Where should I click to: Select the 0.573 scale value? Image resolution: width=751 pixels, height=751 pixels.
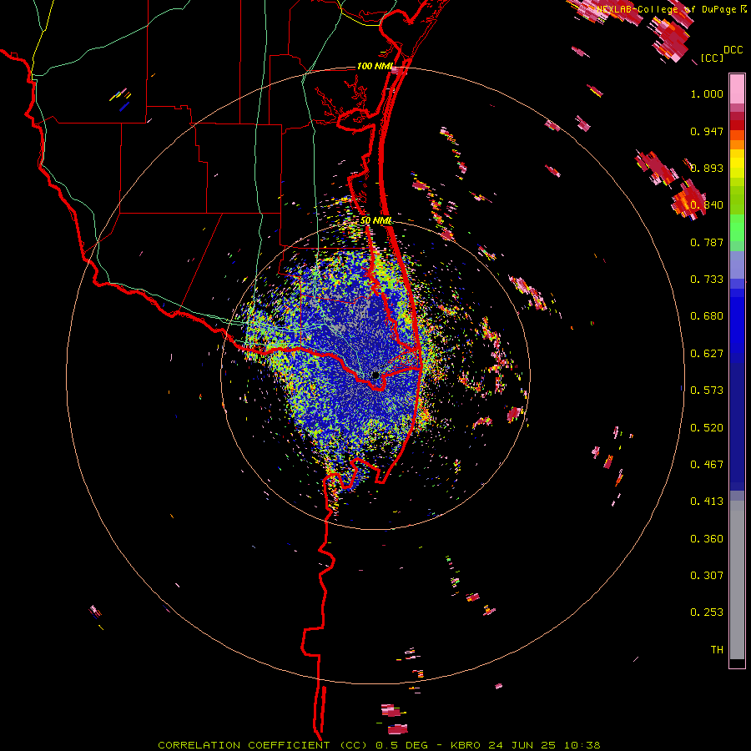pos(707,391)
